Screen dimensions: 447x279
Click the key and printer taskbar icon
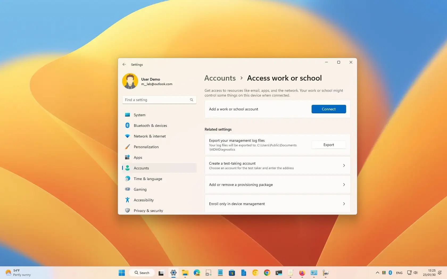click(326, 273)
